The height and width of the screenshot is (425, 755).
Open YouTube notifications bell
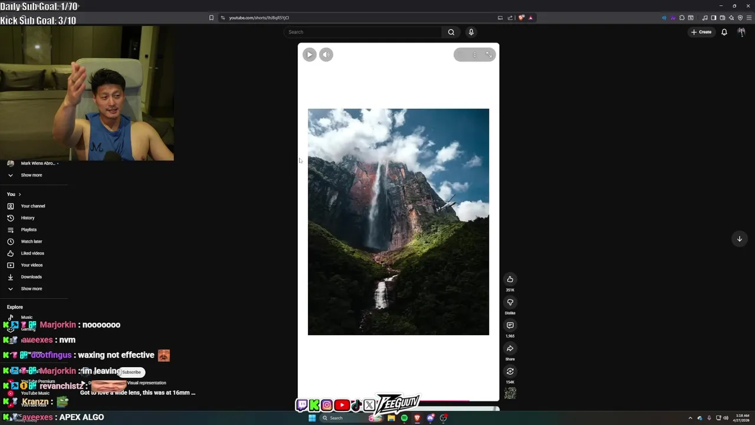click(x=724, y=32)
